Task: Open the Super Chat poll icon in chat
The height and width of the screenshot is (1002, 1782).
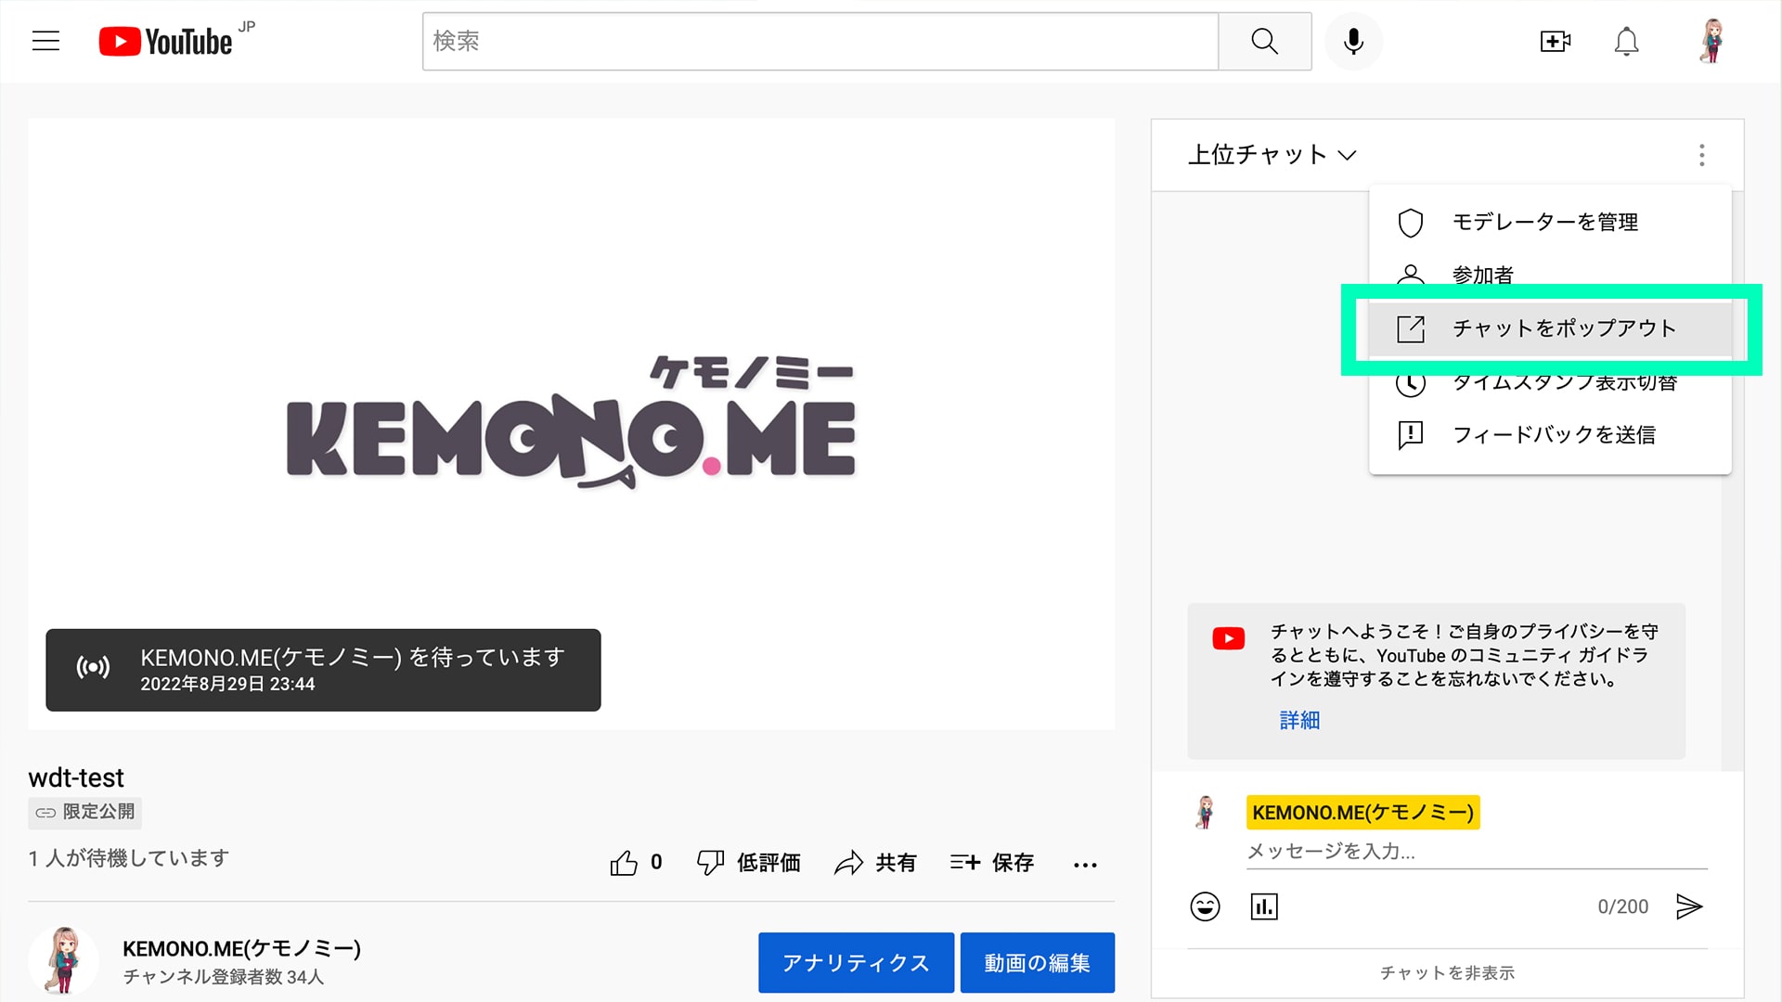Action: click(1263, 906)
